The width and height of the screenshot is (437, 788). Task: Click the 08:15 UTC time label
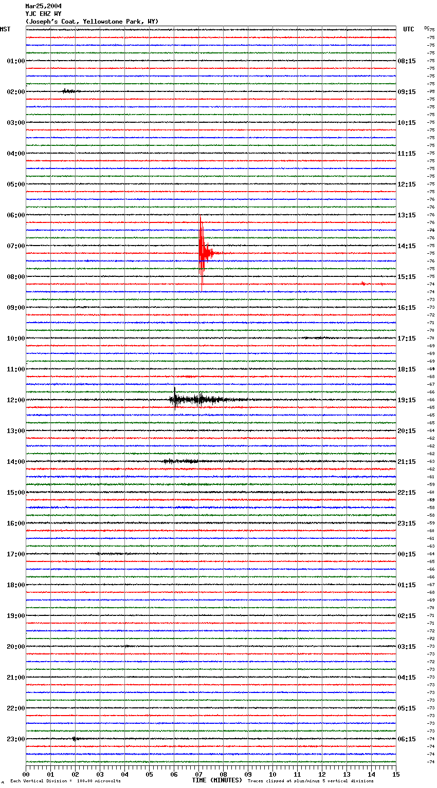(407, 61)
